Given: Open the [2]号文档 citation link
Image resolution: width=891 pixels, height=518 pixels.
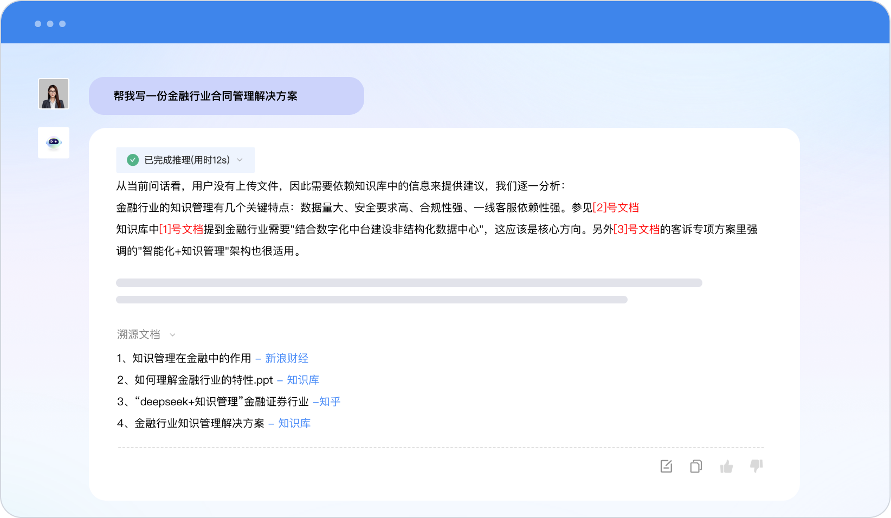Looking at the screenshot, I should click(x=616, y=208).
